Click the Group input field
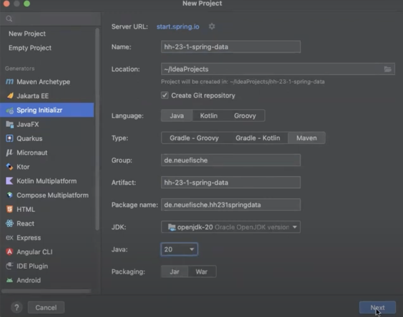The height and width of the screenshot is (317, 403). [x=231, y=160]
